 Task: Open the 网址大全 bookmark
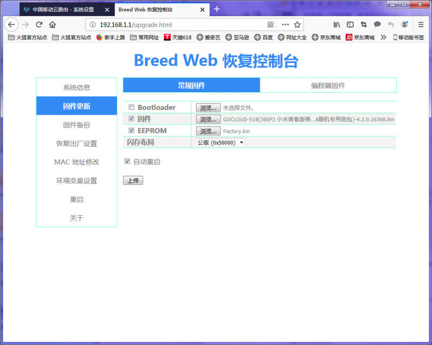292,37
